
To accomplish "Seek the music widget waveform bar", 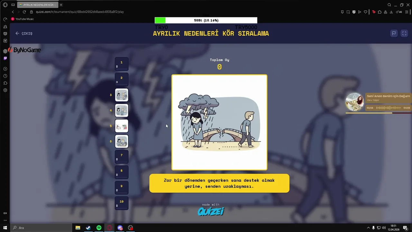I will pos(389,108).
